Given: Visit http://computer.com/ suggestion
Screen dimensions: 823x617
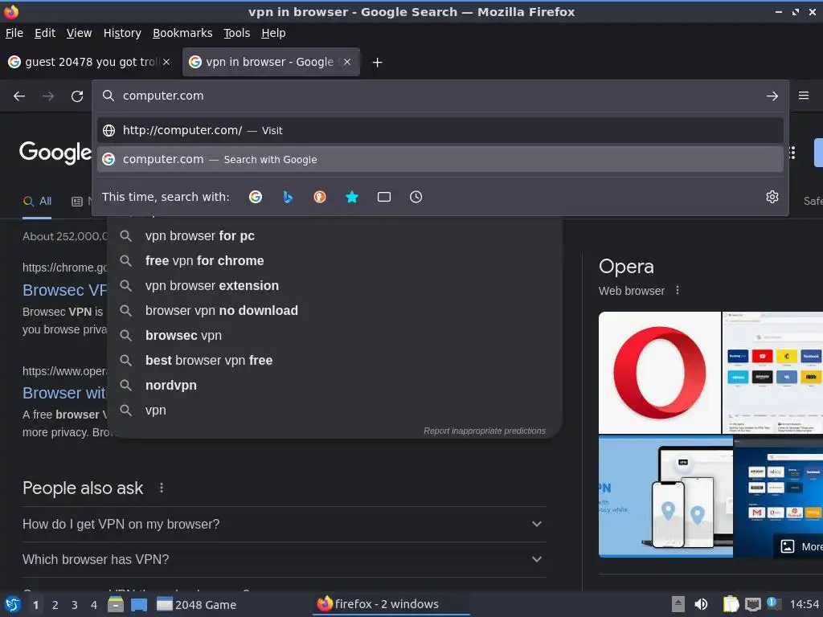Looking at the screenshot, I should click(x=440, y=130).
